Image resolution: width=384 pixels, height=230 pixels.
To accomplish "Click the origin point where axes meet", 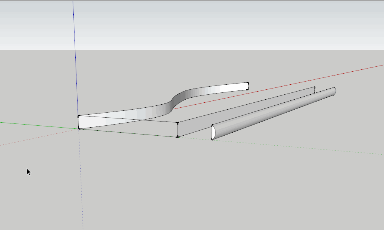I will [79, 128].
